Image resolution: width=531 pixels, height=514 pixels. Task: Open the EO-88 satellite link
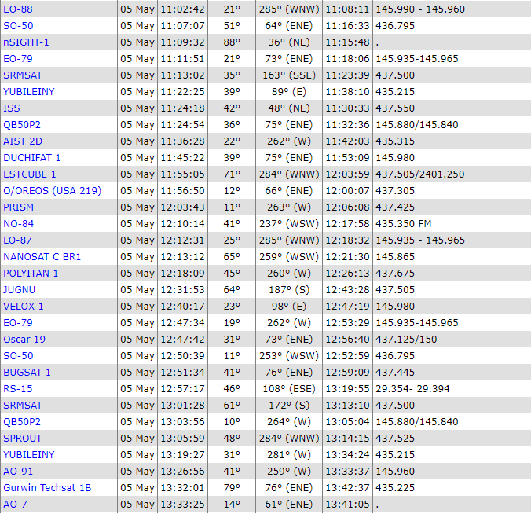pos(18,9)
